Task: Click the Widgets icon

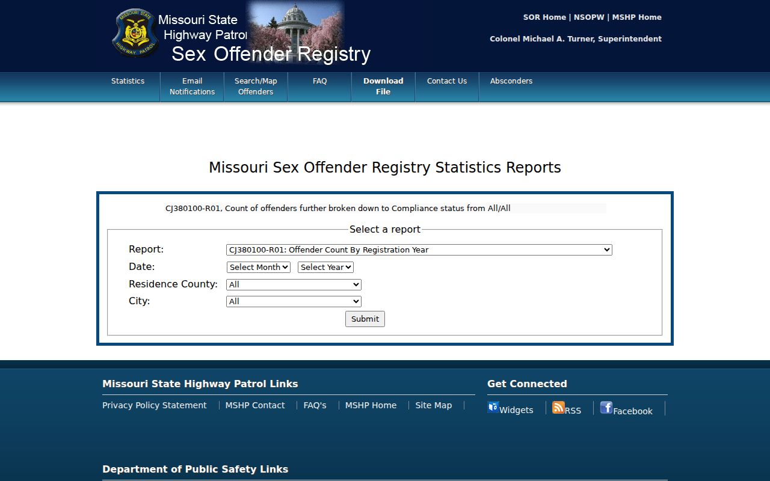Action: 493,407
